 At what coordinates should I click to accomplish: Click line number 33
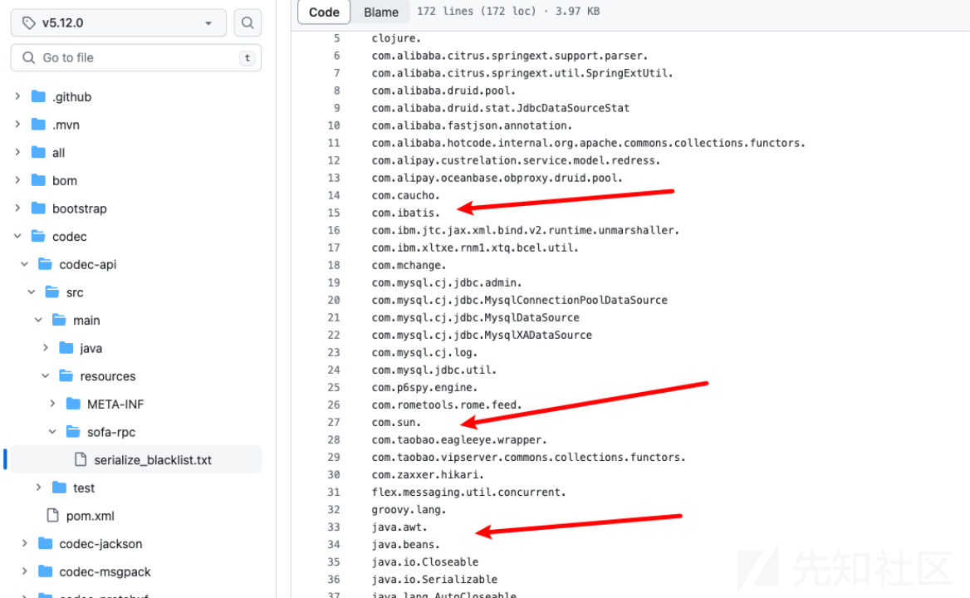pos(334,527)
